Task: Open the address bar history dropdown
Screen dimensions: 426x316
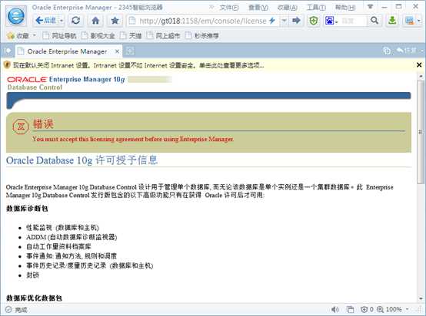Action: pos(284,21)
